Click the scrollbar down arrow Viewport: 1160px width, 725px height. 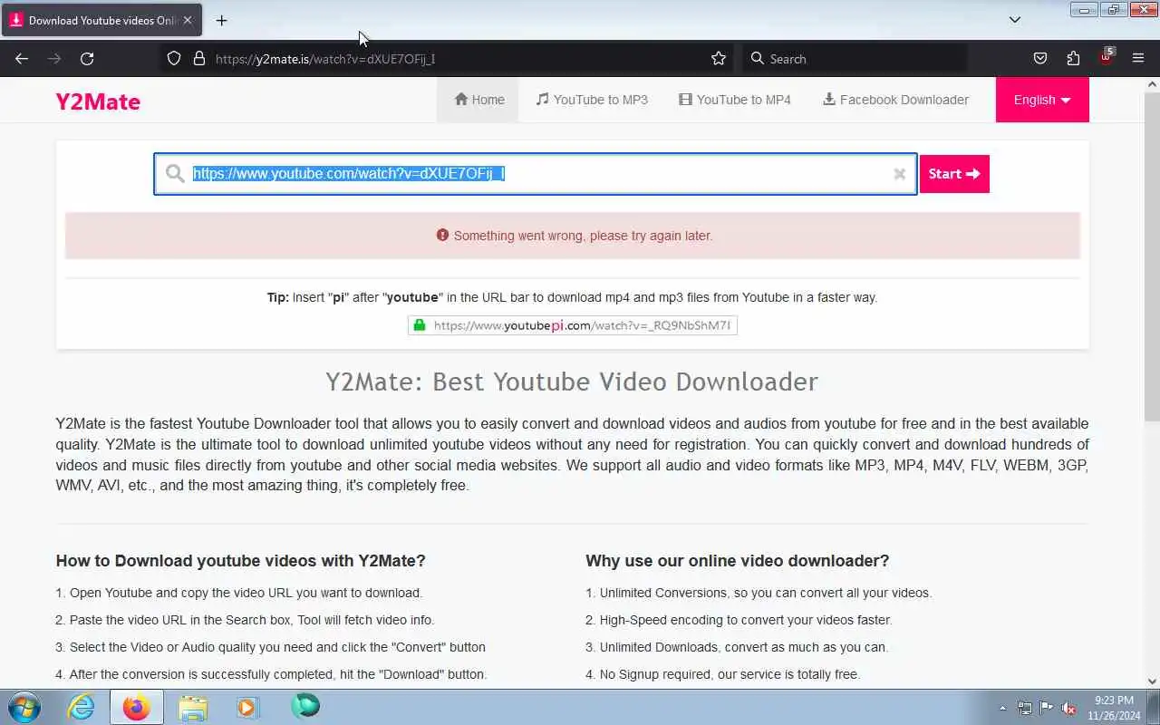(x=1152, y=681)
